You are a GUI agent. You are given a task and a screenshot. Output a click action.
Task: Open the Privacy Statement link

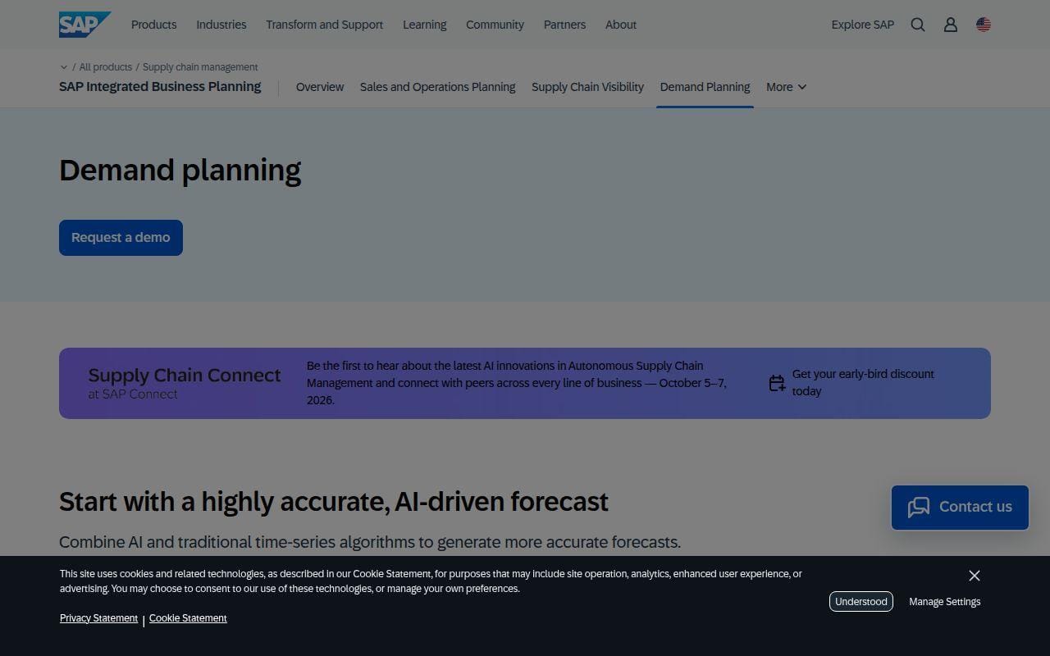[98, 618]
